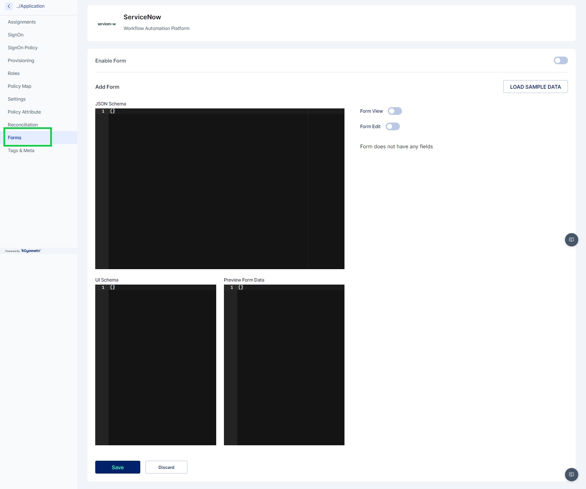The height and width of the screenshot is (489, 586).
Task: Open the Provisioning section
Action: 39,60
